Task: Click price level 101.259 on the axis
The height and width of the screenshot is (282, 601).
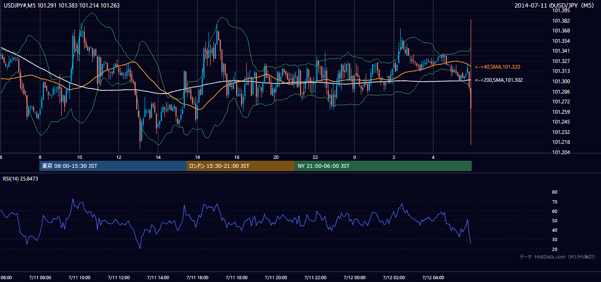Action: (x=561, y=112)
